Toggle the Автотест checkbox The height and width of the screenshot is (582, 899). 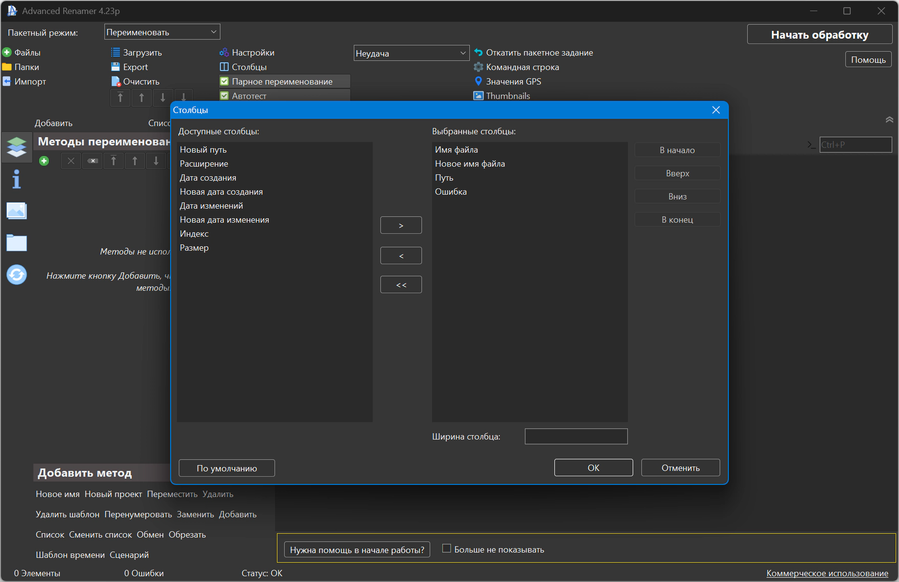click(x=224, y=96)
